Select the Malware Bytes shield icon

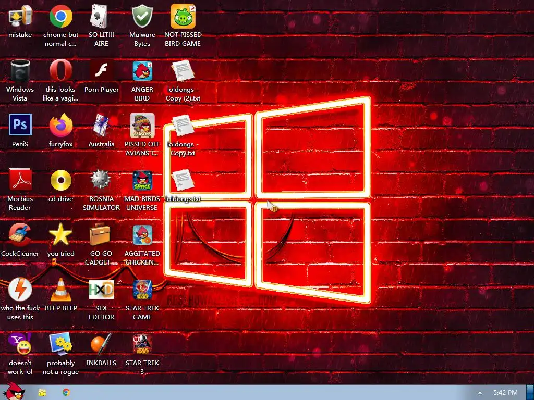[142, 16]
